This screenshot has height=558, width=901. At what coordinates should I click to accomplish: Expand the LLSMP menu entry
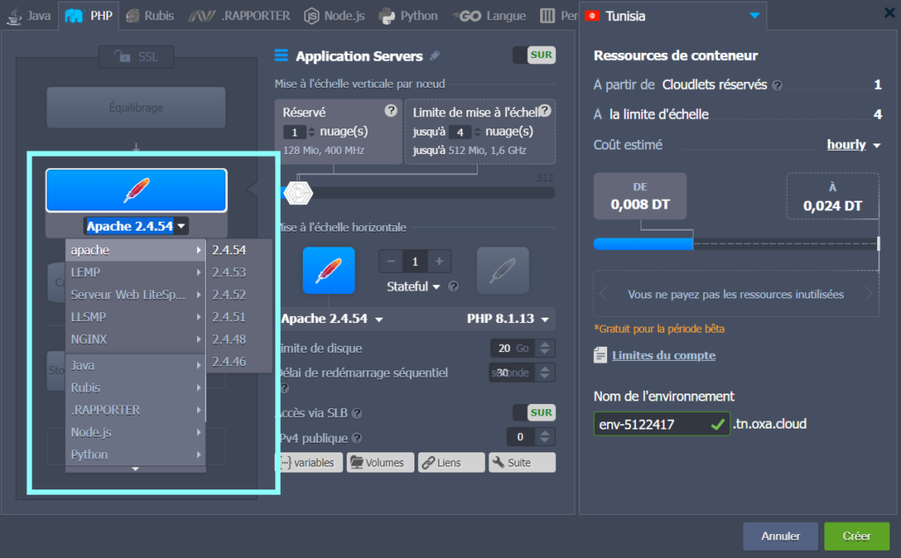(x=136, y=317)
